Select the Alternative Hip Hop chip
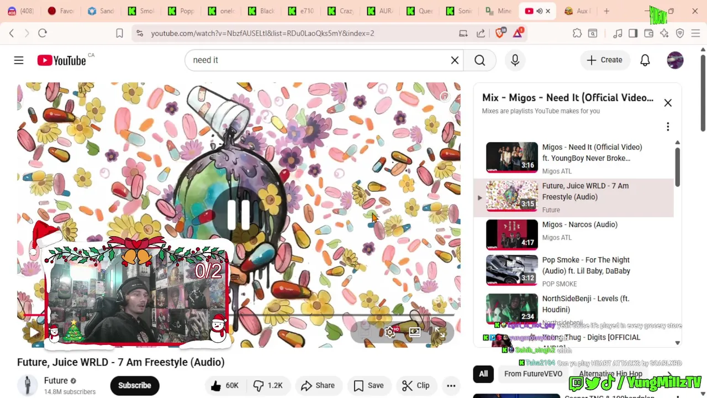707x398 pixels. click(x=610, y=374)
